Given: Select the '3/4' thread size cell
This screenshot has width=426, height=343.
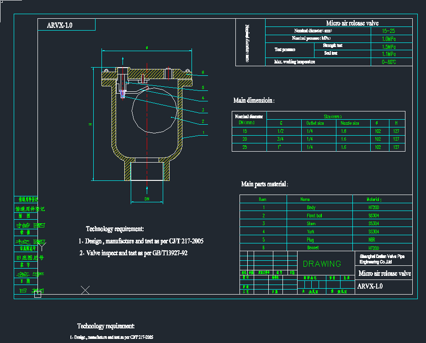Looking at the screenshot, I should click(x=280, y=139).
